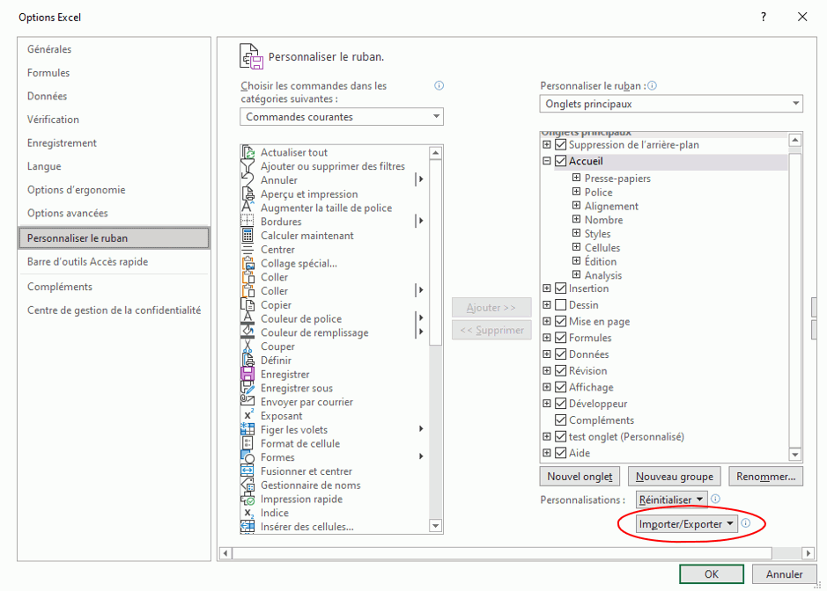This screenshot has width=827, height=591.
Task: Click the info icon beside Réinitialiser
Action: point(715,499)
